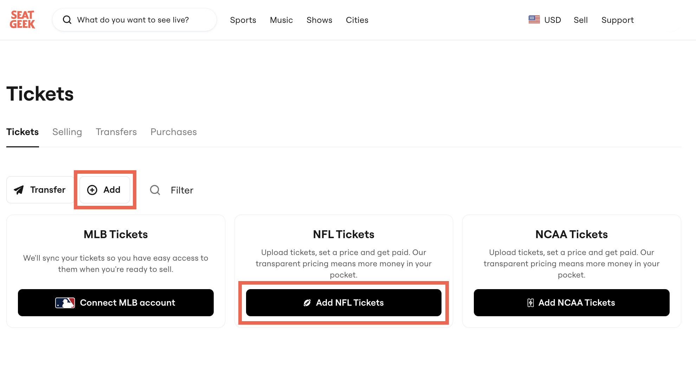This screenshot has height=382, width=696.
Task: Click Add NFL Tickets button
Action: tap(344, 303)
